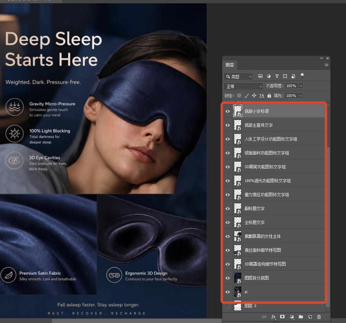
Task: Select the 底部主宣传文字 layer
Action: click(274, 125)
